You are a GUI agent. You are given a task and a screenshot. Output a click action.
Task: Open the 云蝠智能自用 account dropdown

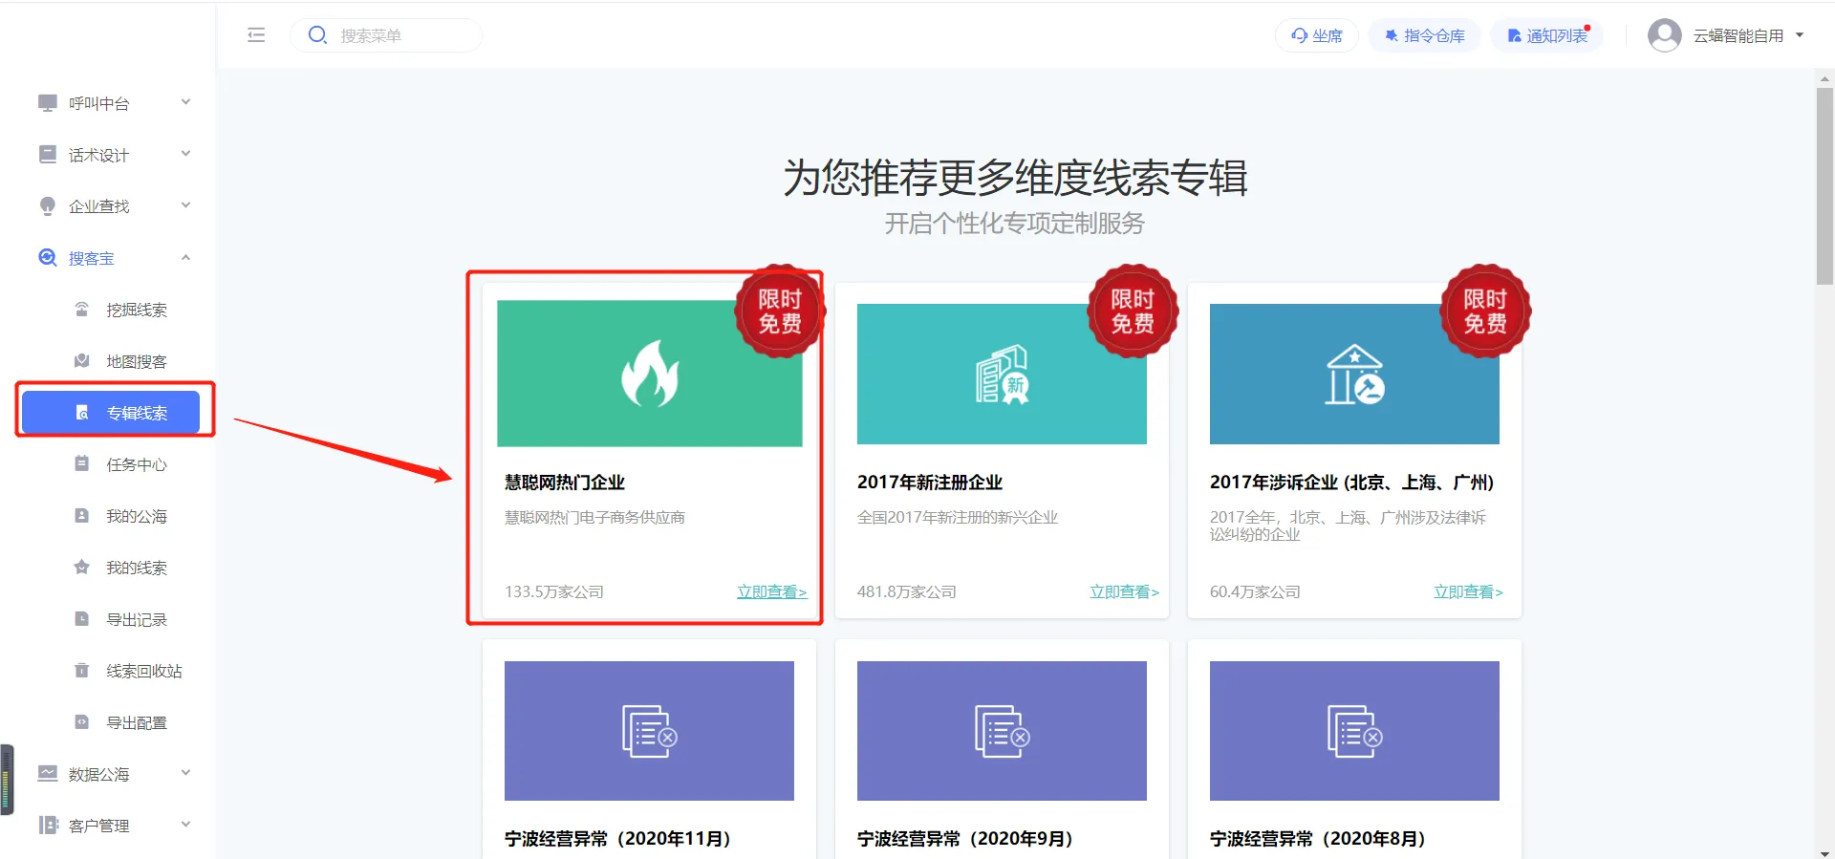coord(1747,35)
